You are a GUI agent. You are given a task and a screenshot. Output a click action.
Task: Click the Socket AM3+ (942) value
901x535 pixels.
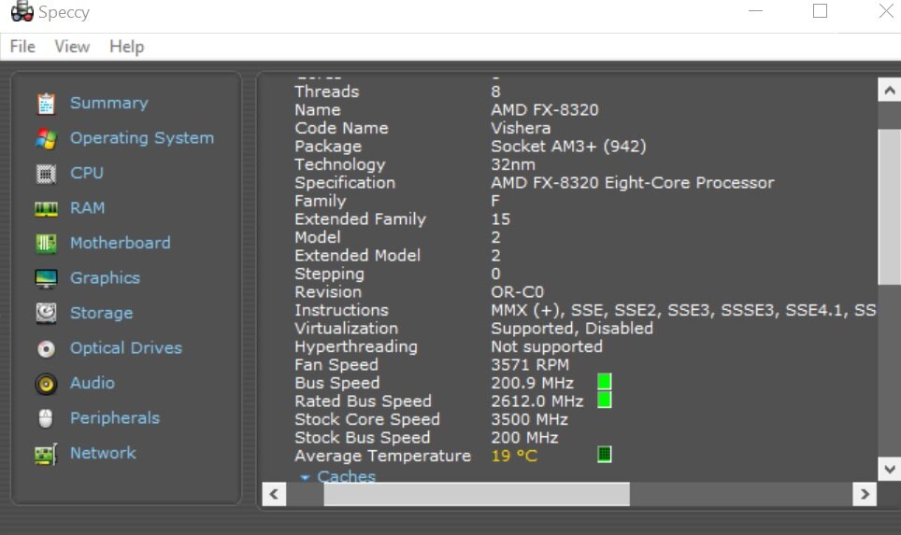pyautogui.click(x=568, y=147)
